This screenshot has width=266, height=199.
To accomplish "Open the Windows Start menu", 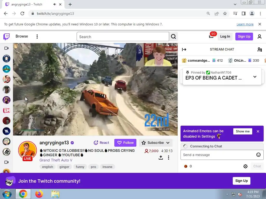I will click(x=7, y=194).
